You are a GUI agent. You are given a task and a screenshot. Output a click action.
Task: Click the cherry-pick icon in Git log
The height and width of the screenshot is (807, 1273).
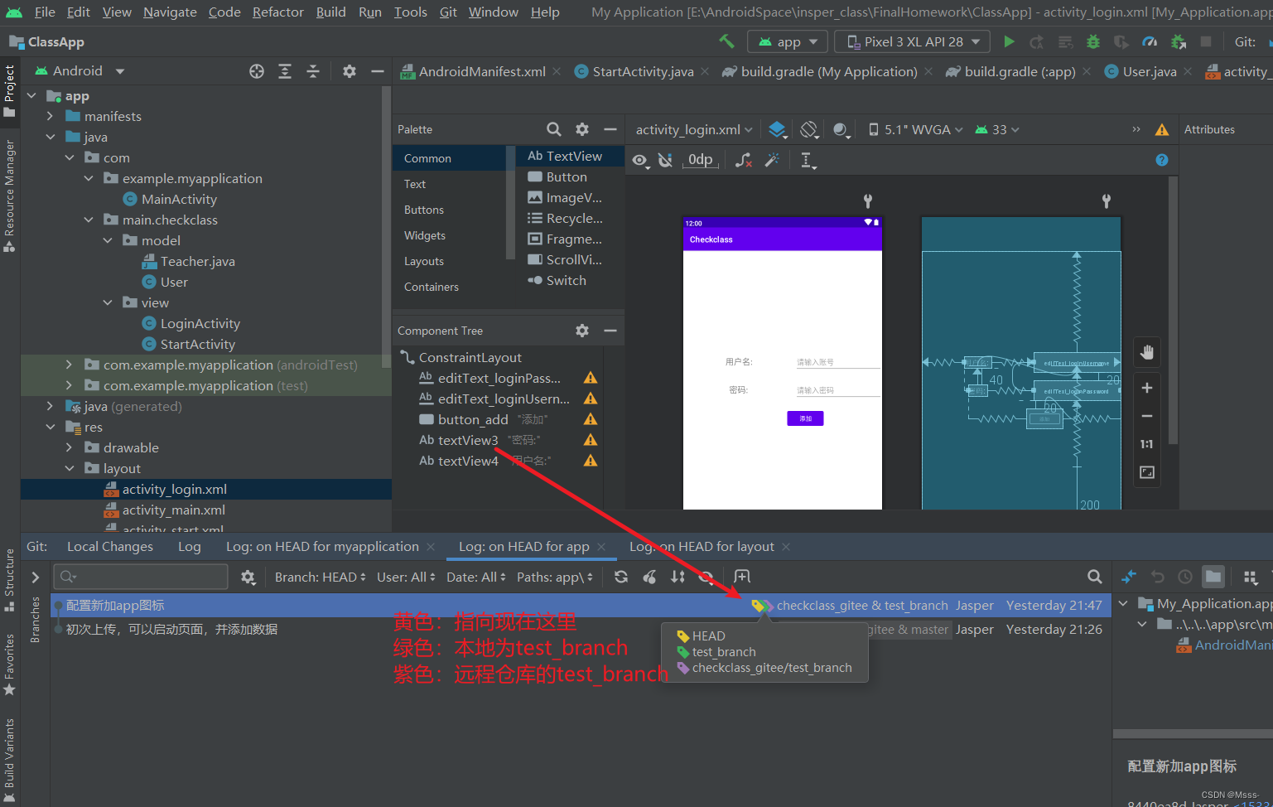click(x=649, y=577)
